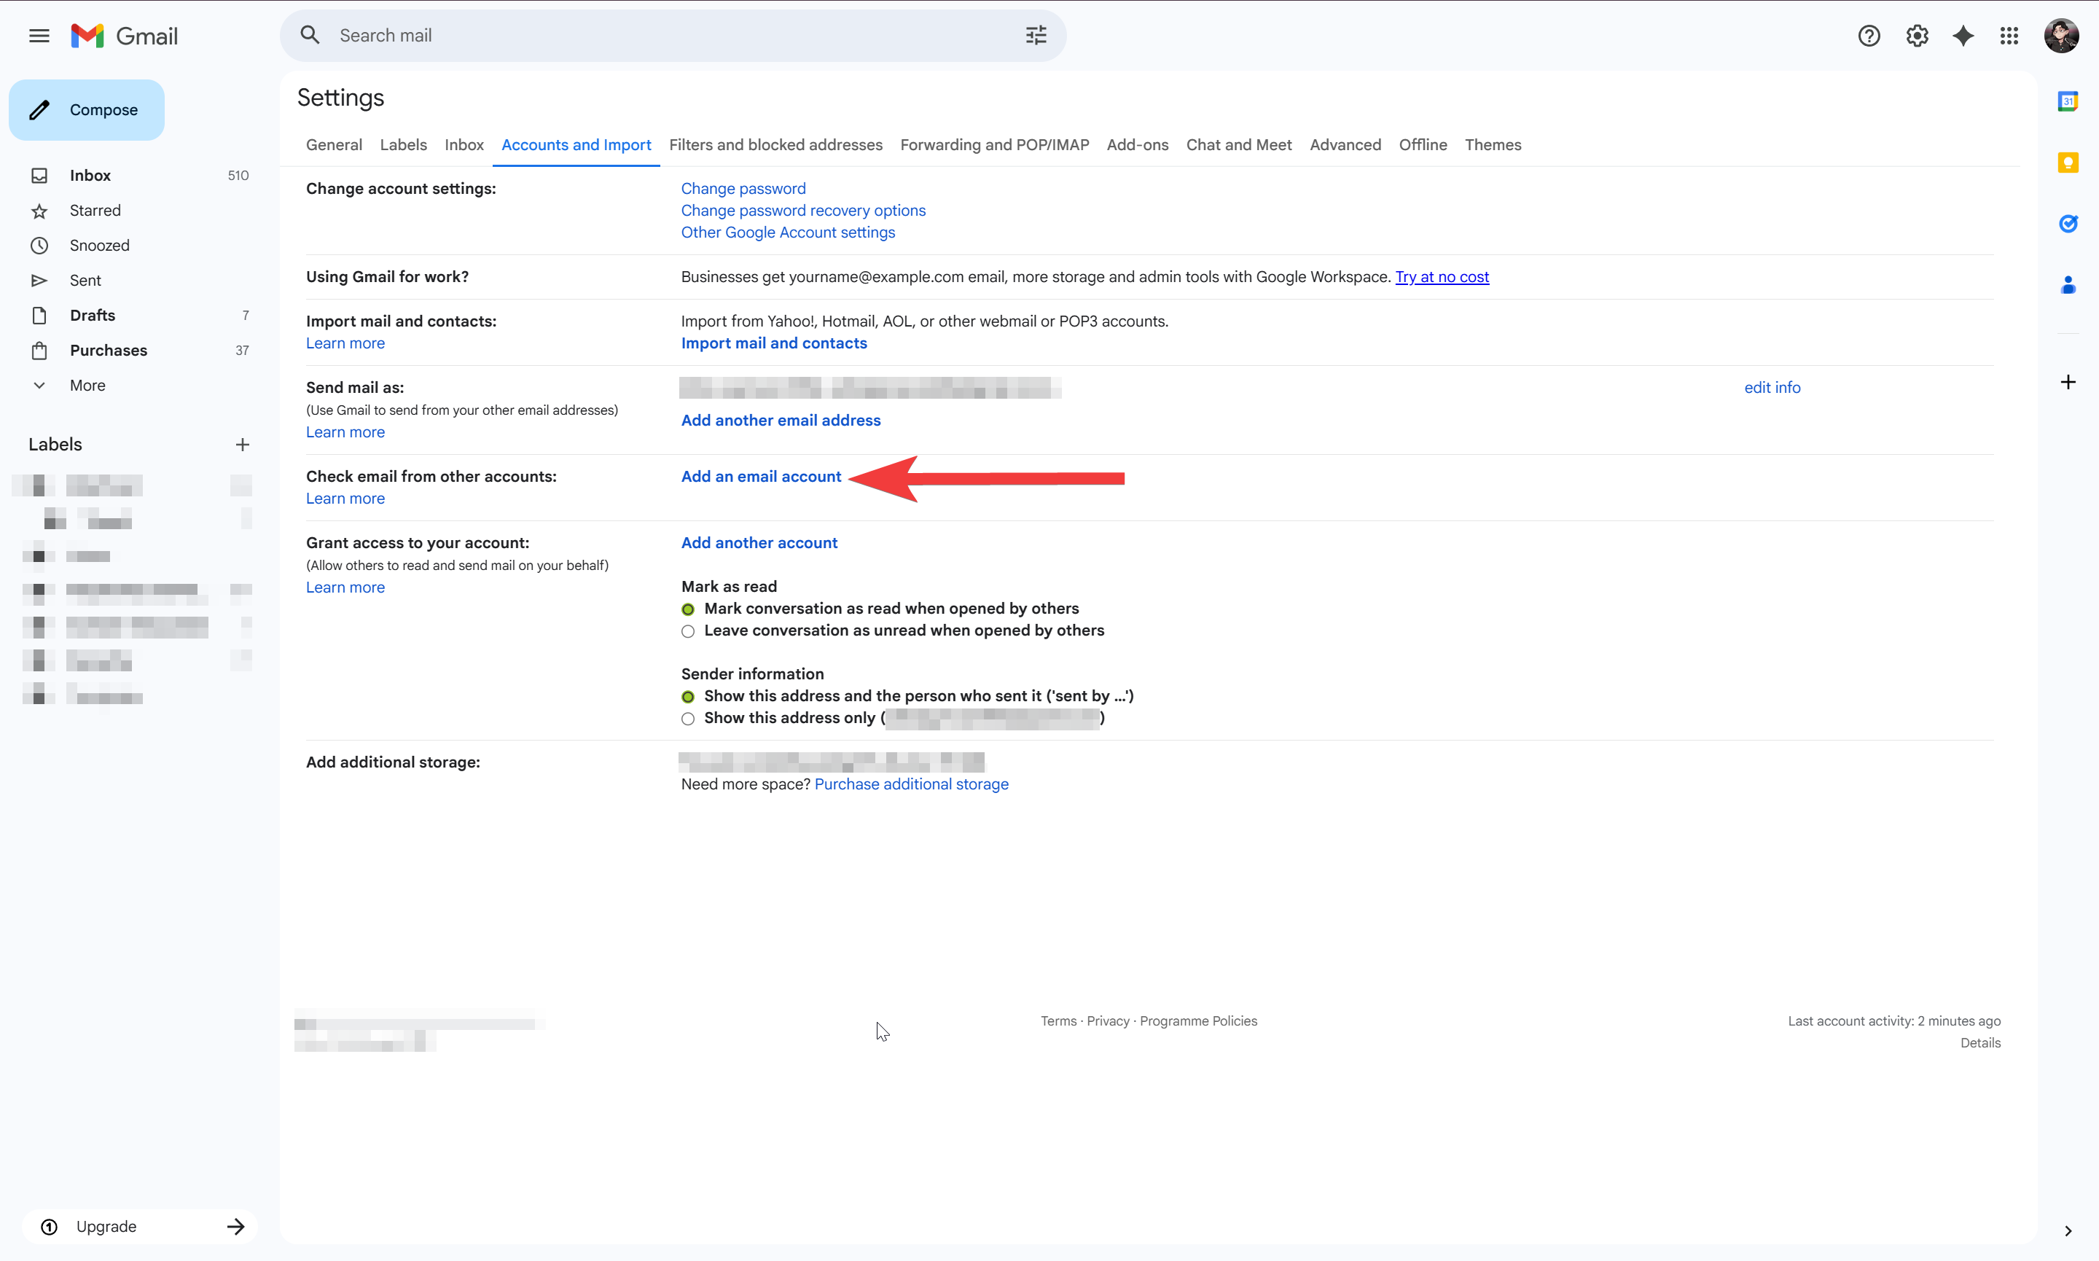Click Add an email account link

click(x=760, y=477)
